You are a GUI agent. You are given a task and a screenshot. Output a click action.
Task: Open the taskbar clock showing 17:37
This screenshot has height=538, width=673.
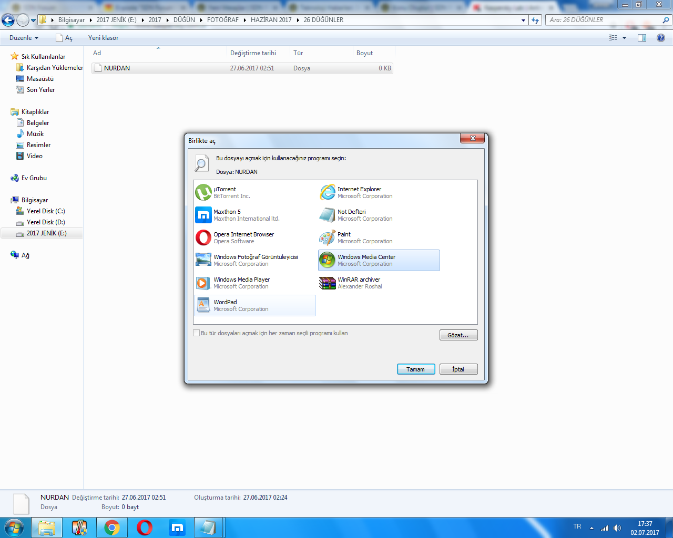coord(645,528)
